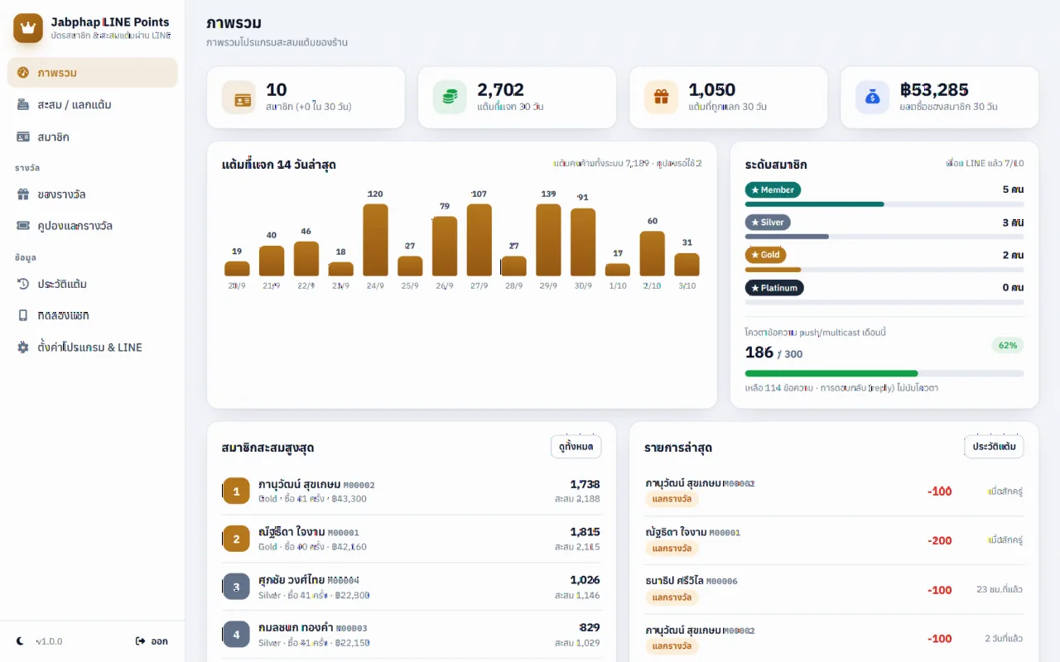Click the Gold level badge in ระดับสมาชิก
The width and height of the screenshot is (1060, 662).
click(765, 255)
